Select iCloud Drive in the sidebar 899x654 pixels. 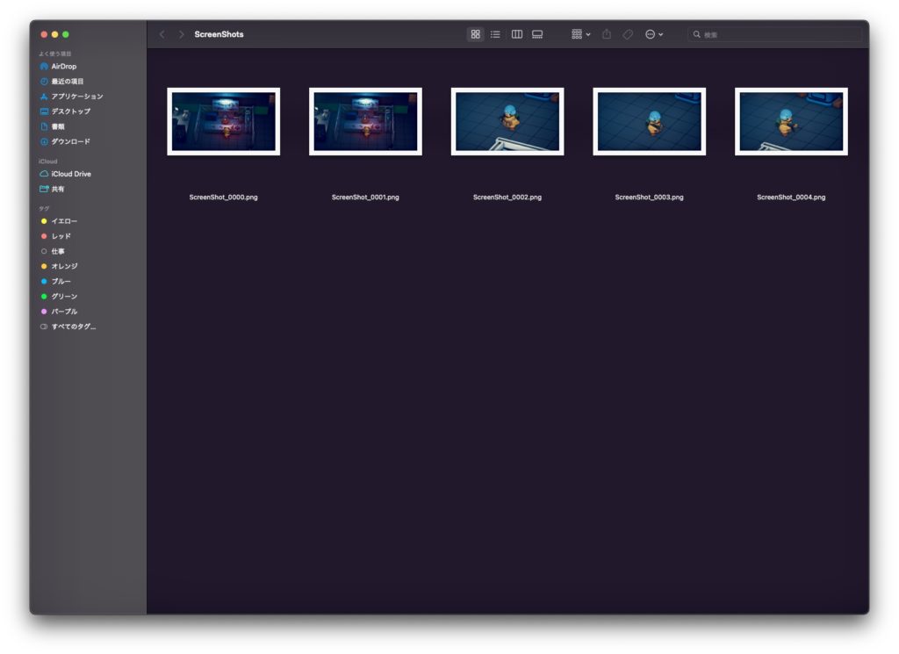(x=70, y=174)
